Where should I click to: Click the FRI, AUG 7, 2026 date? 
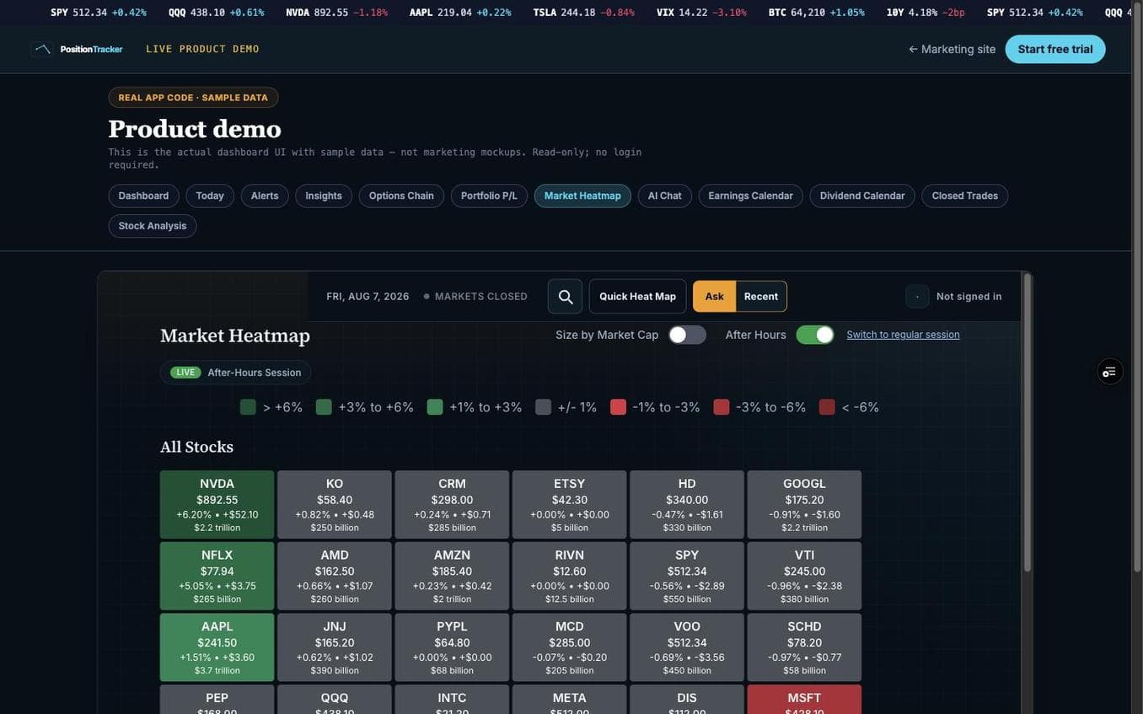click(368, 297)
